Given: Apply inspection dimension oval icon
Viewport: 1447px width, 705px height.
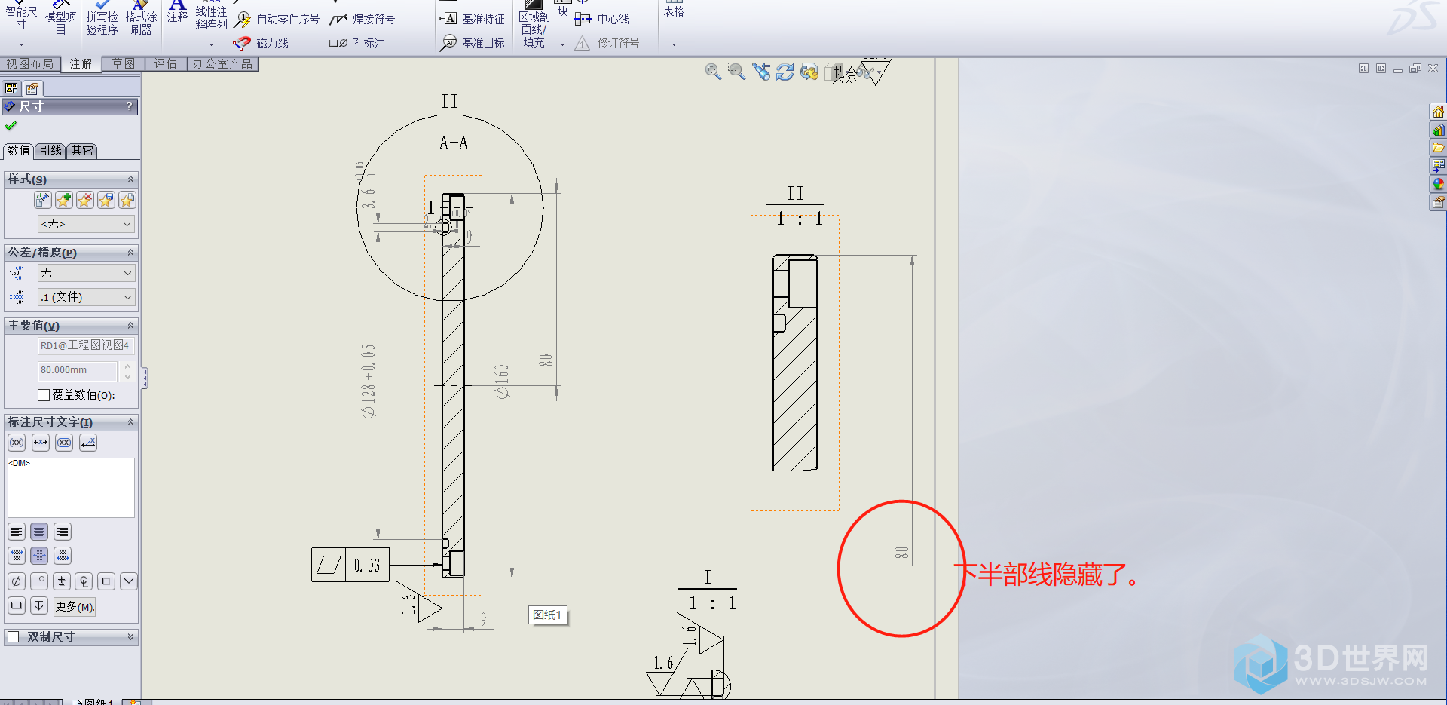Looking at the screenshot, I should coord(65,443).
